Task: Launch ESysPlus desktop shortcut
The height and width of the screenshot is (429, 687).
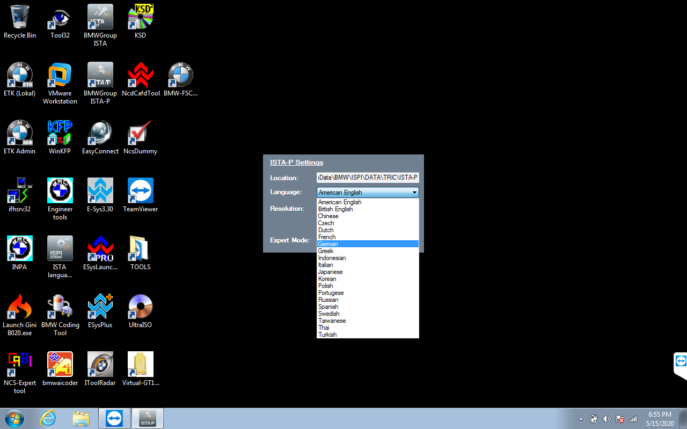Action: click(100, 311)
